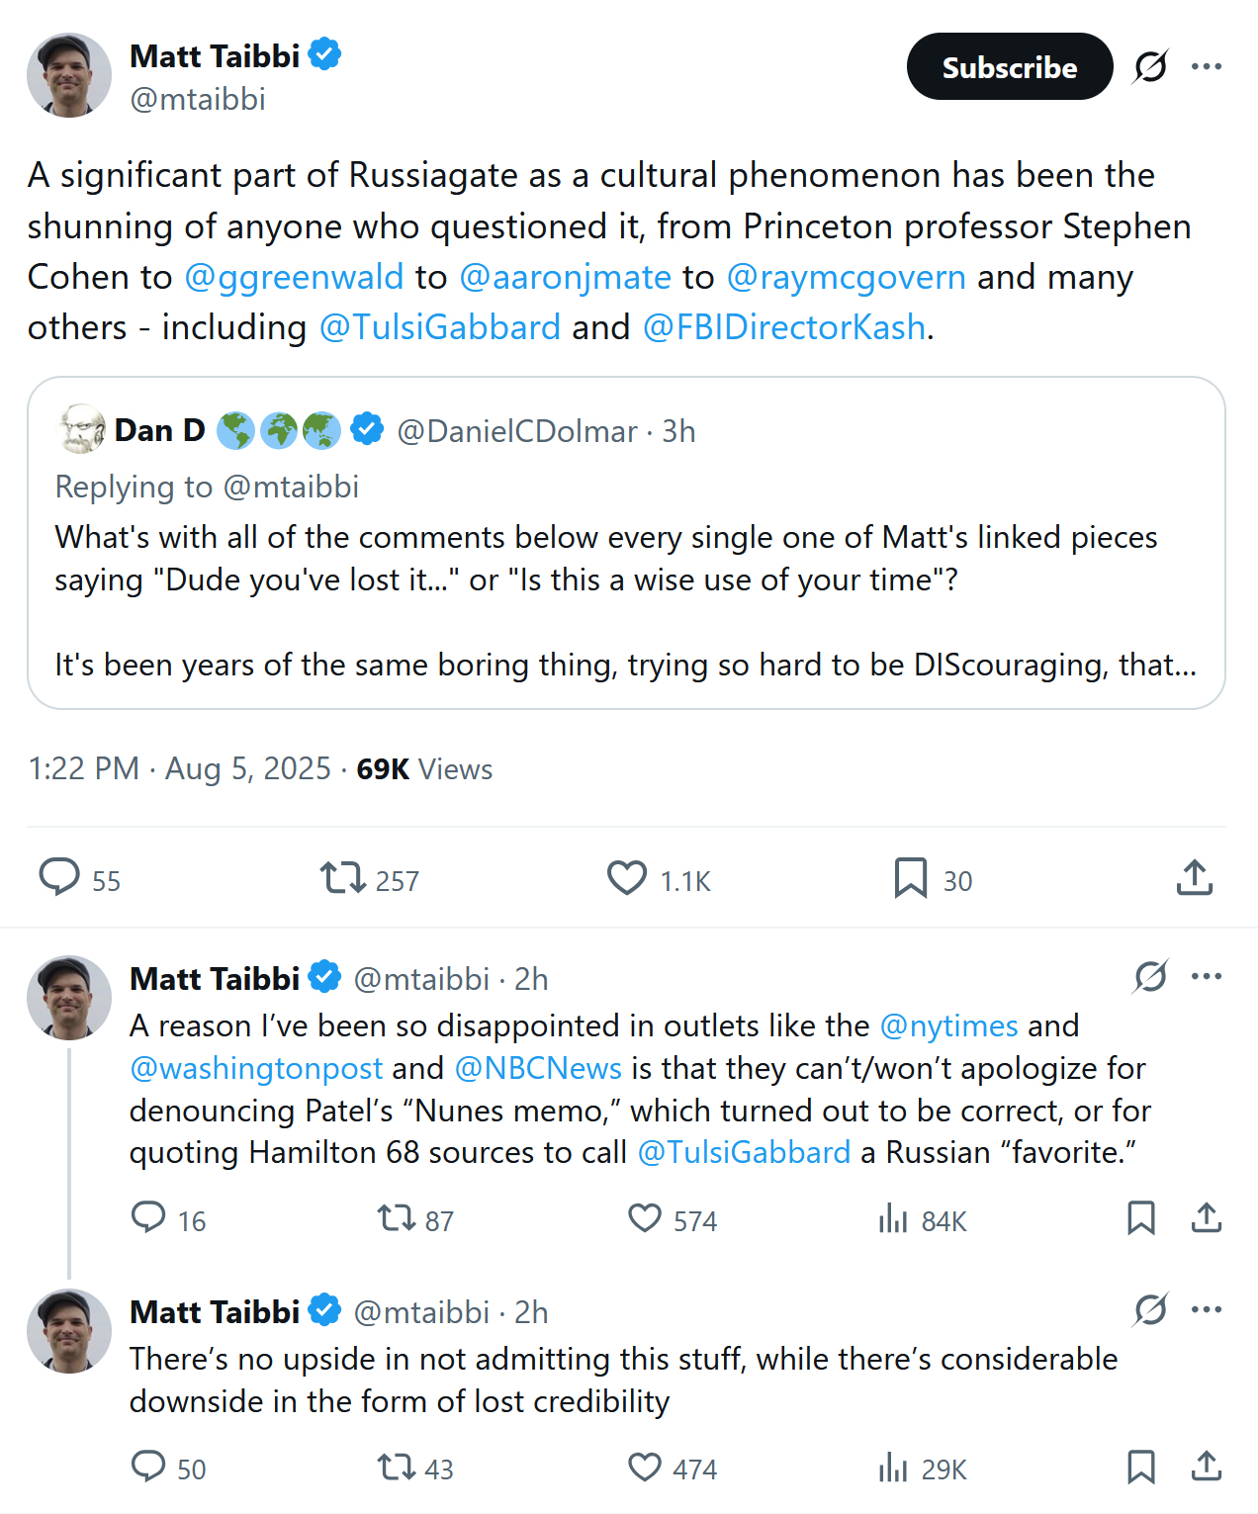Like the main tweet with 1.1K likes
Viewport: 1258px width, 1514px height.
(627, 877)
